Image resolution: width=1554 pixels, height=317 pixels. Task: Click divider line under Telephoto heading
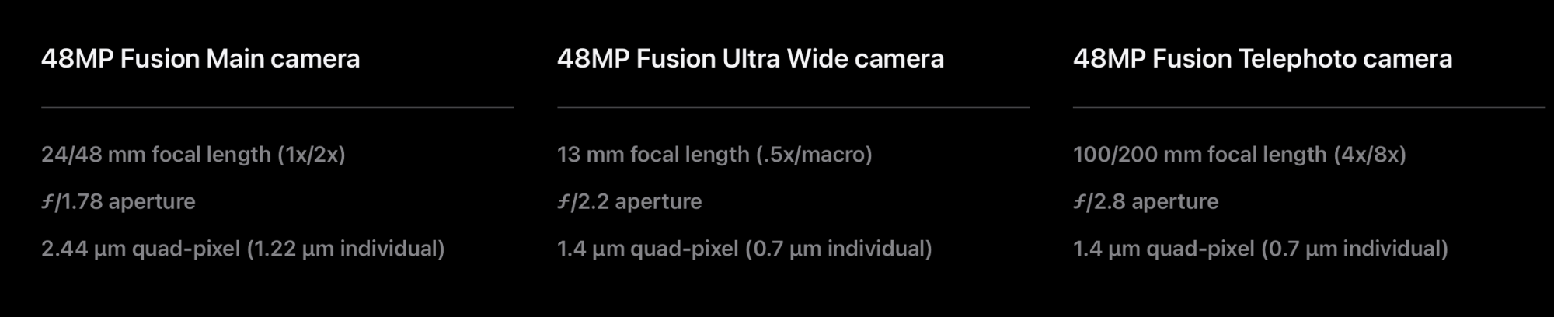(1309, 107)
